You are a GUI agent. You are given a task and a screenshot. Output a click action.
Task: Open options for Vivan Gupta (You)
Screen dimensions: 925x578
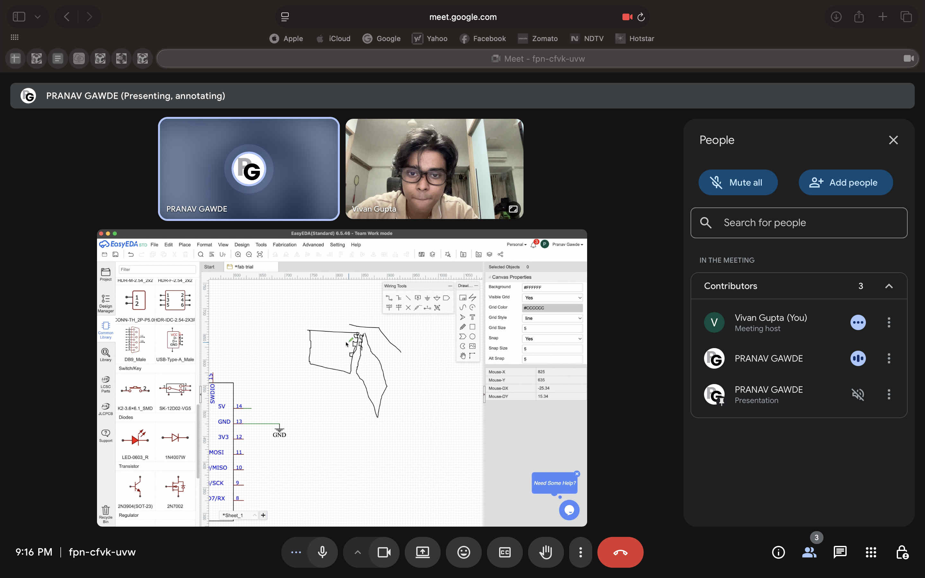[889, 322]
